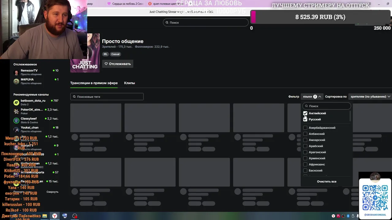Click the donation goal progress bar
Viewport: 392px width, 220px height.
tap(321, 17)
